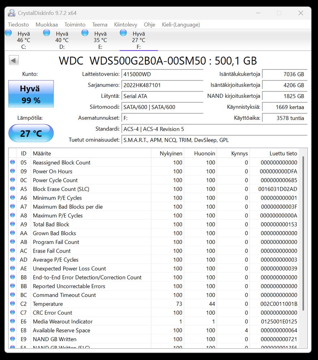The height and width of the screenshot is (360, 318).
Task: Click the previous disk arrow button
Action: (x=14, y=60)
